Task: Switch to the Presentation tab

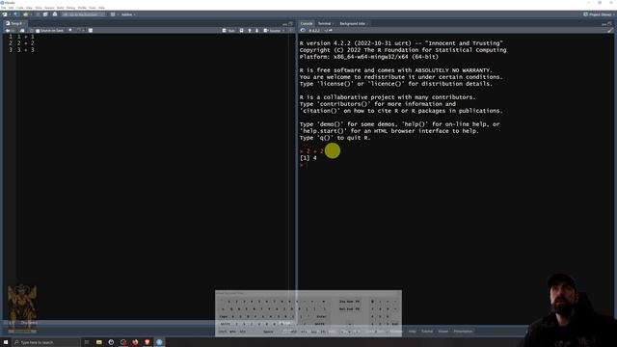Action: [463, 332]
